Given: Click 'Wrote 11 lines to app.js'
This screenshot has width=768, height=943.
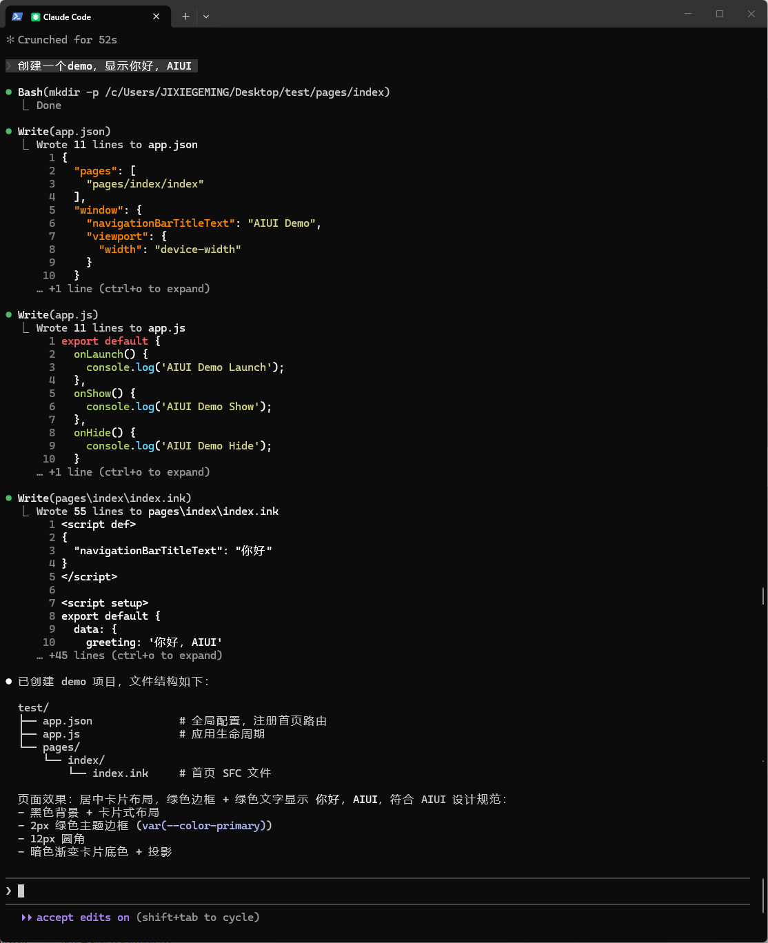Looking at the screenshot, I should pyautogui.click(x=111, y=328).
